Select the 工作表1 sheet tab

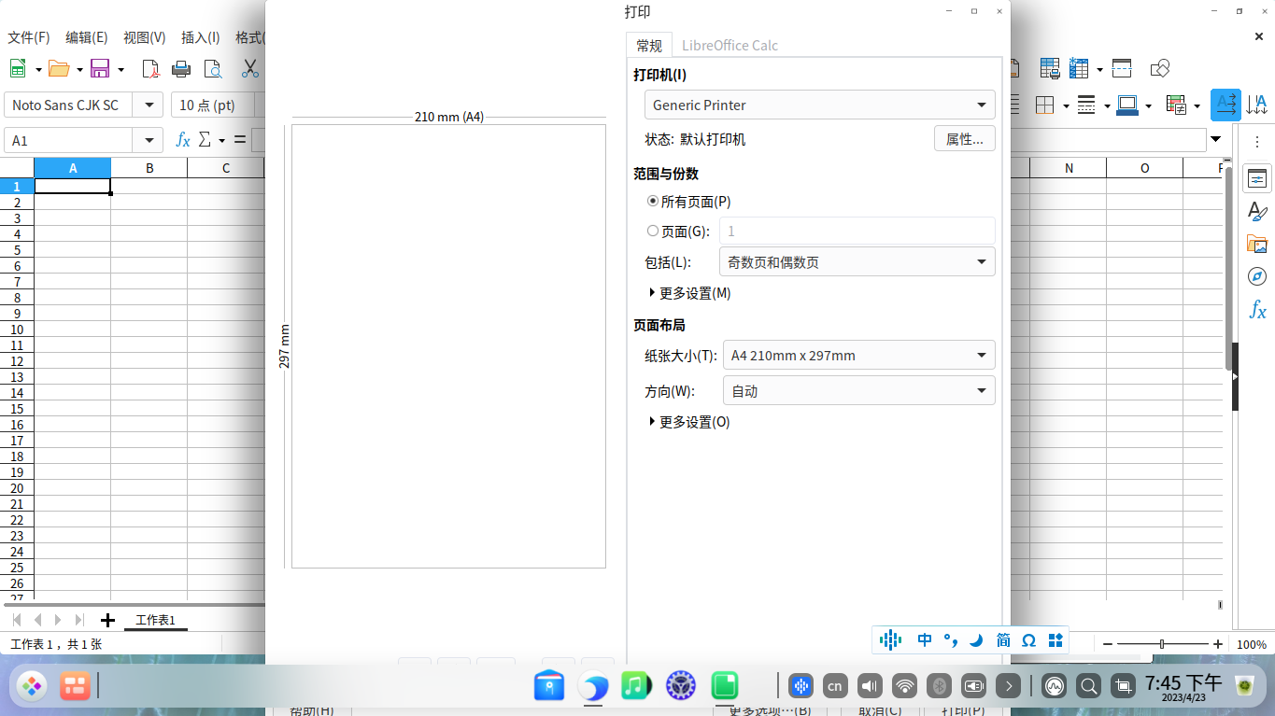(x=155, y=620)
